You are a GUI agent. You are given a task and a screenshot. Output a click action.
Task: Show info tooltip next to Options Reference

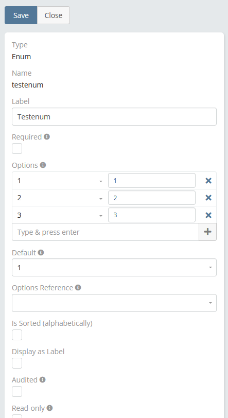78,288
